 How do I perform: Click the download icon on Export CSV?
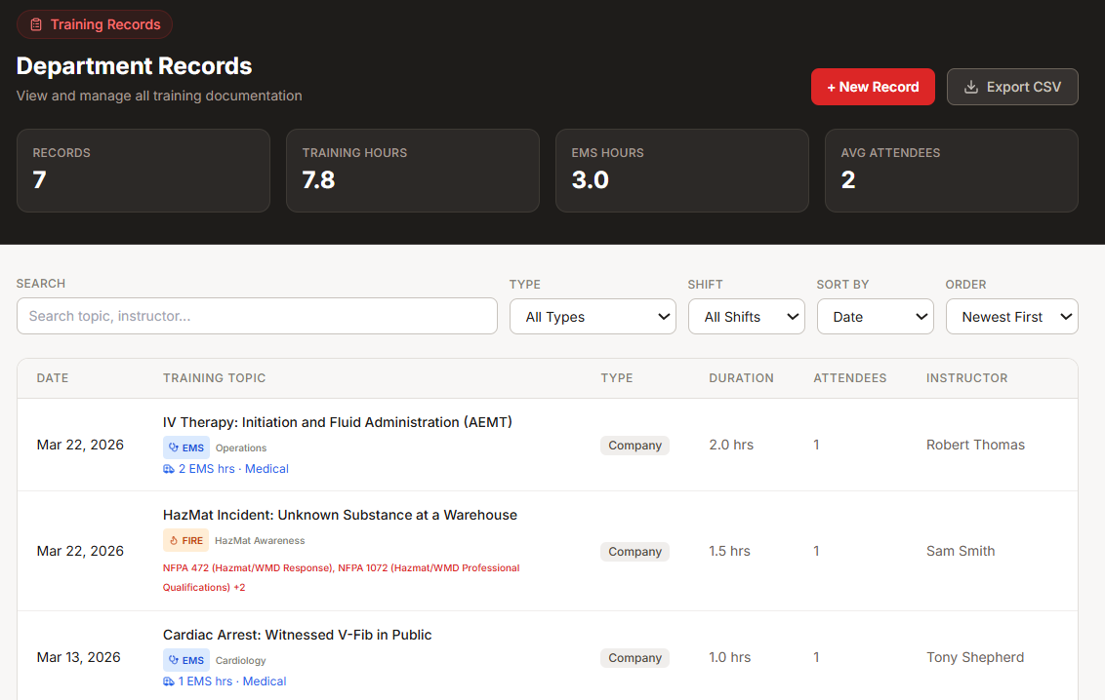970,87
